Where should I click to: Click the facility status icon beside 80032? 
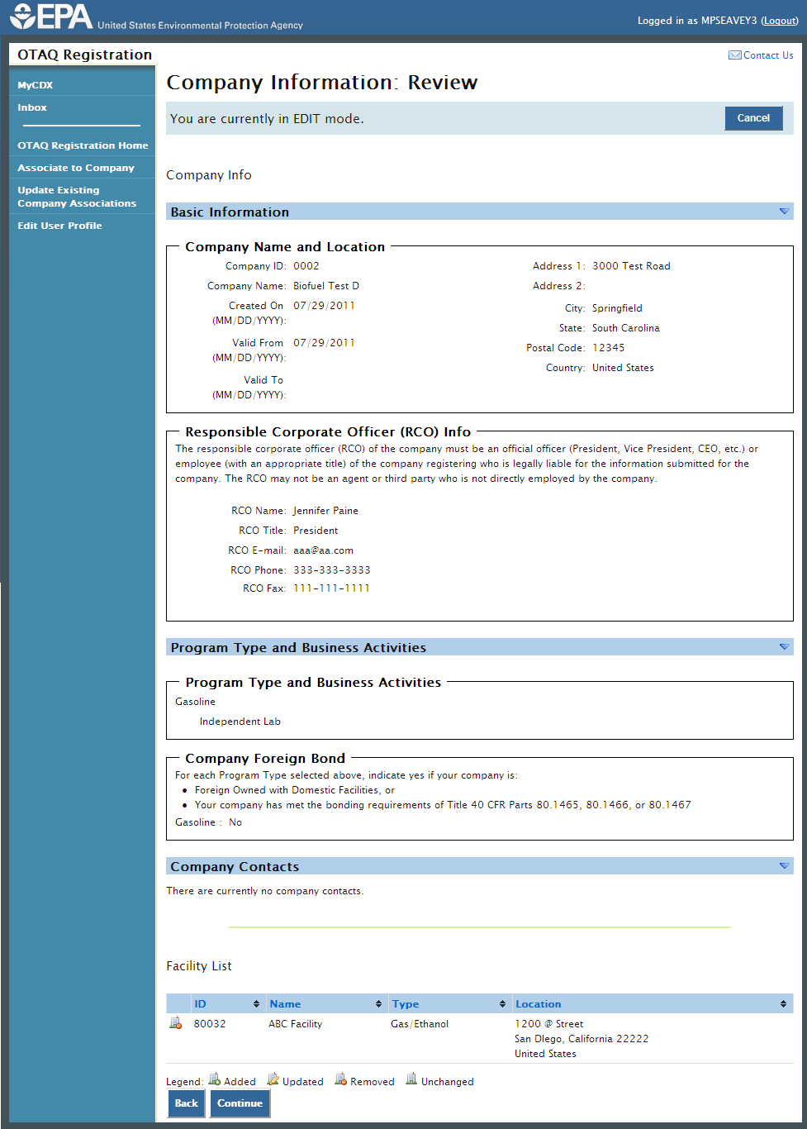point(175,1023)
